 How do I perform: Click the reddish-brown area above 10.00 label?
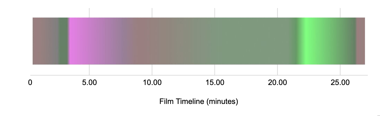[141, 41]
